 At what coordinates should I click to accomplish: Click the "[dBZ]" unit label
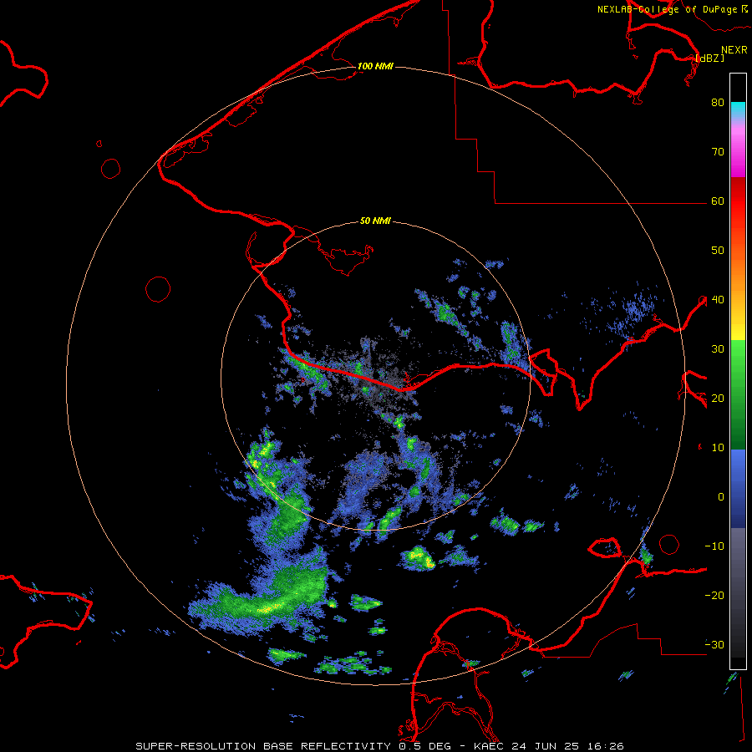[x=709, y=58]
